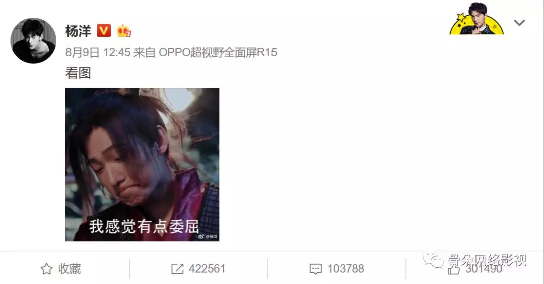Click the orange V verified badge

click(x=104, y=31)
